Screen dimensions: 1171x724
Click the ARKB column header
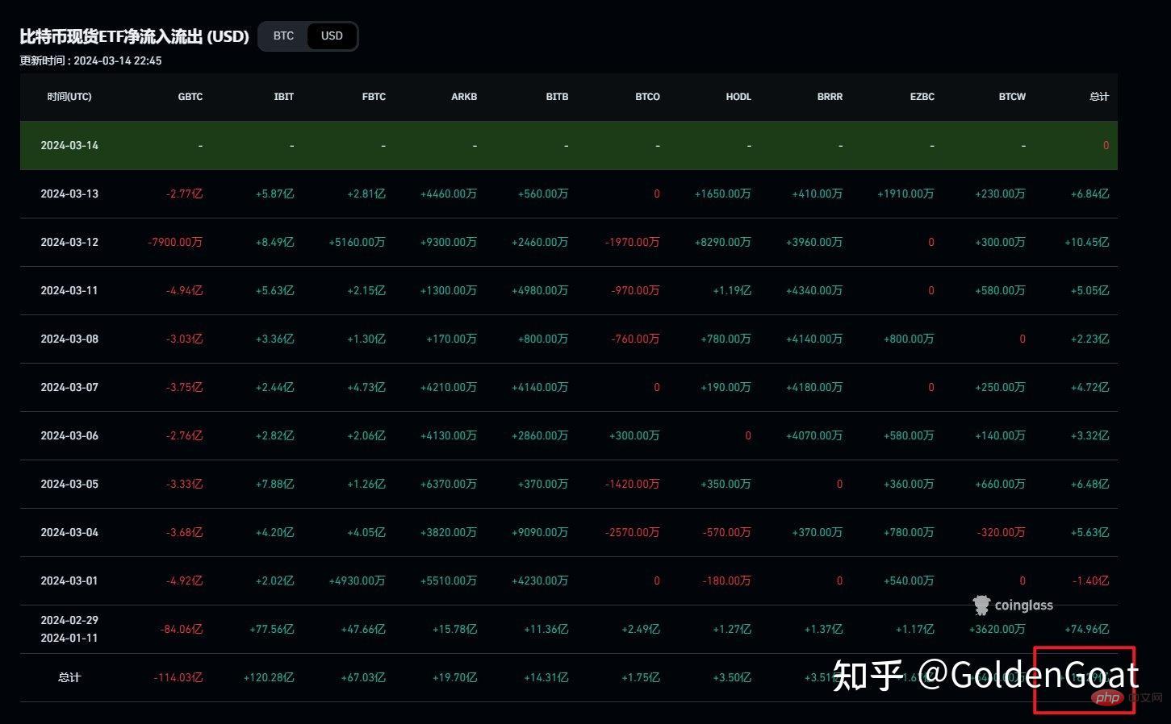464,97
